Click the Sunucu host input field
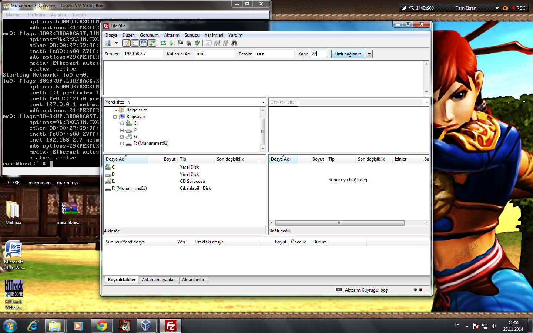This screenshot has width=533, height=333. click(143, 54)
